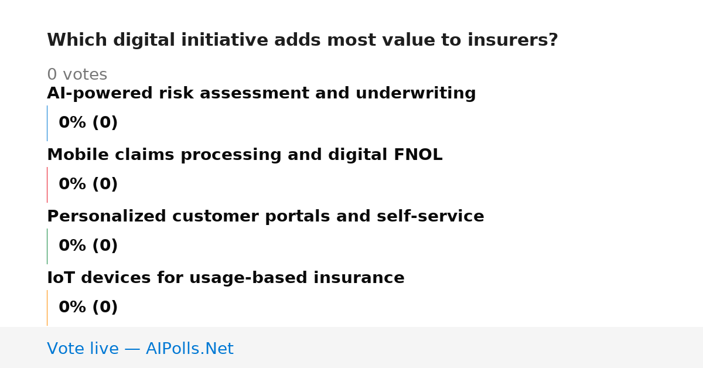703x368 pixels.
Task: Click the AIPolls.Net site name in footer
Action: [x=189, y=349]
